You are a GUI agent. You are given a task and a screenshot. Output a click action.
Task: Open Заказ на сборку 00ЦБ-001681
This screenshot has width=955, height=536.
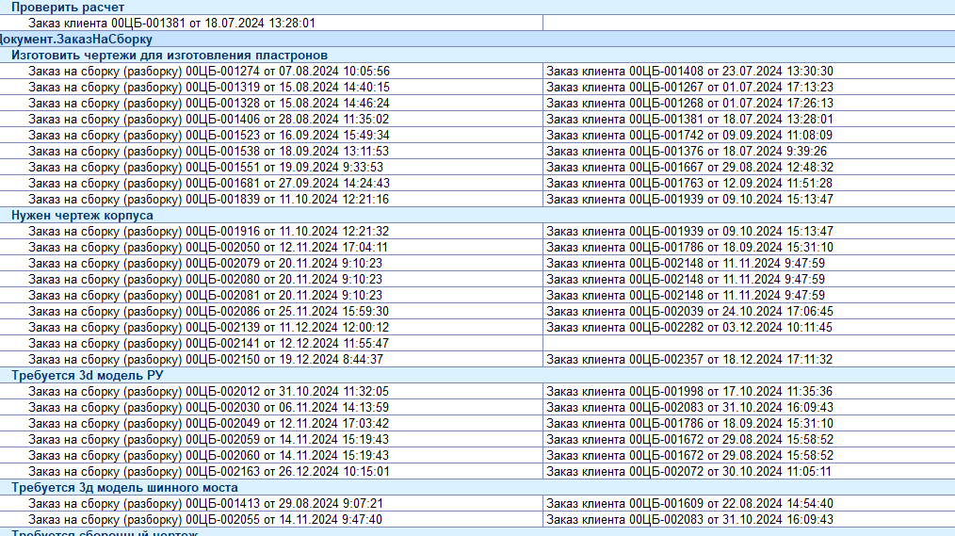209,184
